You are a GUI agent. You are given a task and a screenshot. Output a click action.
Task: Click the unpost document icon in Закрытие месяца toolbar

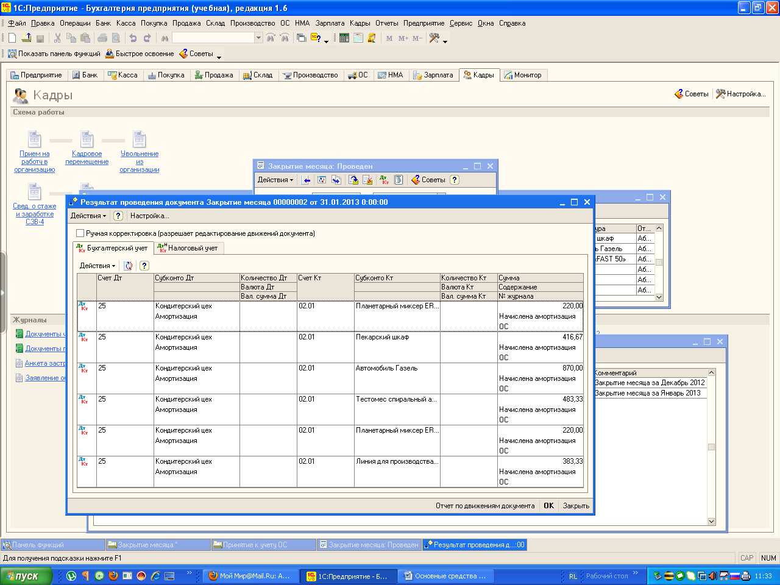coord(367,180)
